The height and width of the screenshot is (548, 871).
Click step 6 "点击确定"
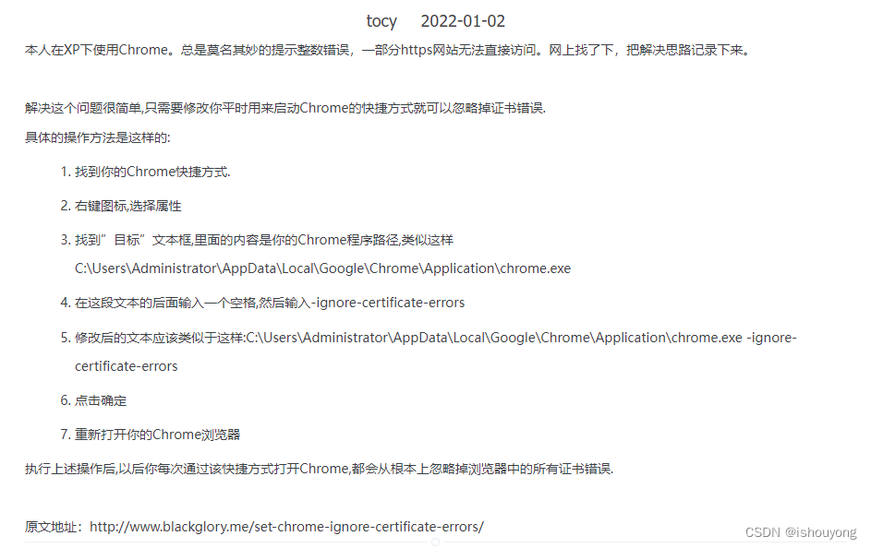coord(101,400)
